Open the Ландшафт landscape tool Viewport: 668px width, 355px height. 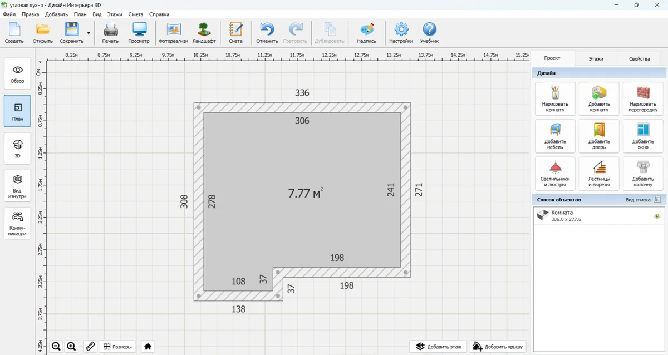point(204,33)
